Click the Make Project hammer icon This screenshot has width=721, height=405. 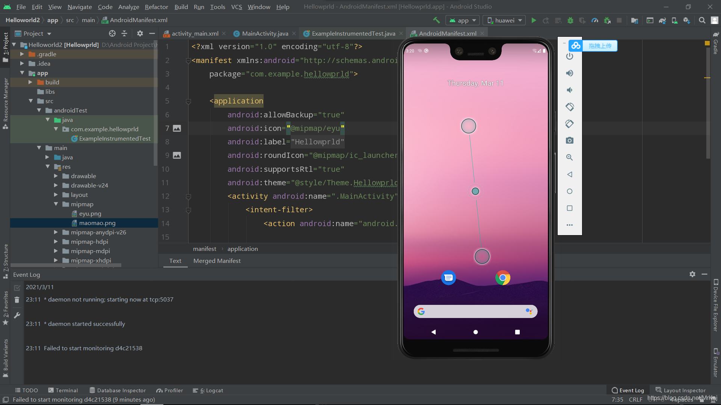click(436, 20)
